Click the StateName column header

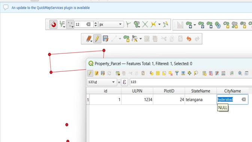point(201,91)
